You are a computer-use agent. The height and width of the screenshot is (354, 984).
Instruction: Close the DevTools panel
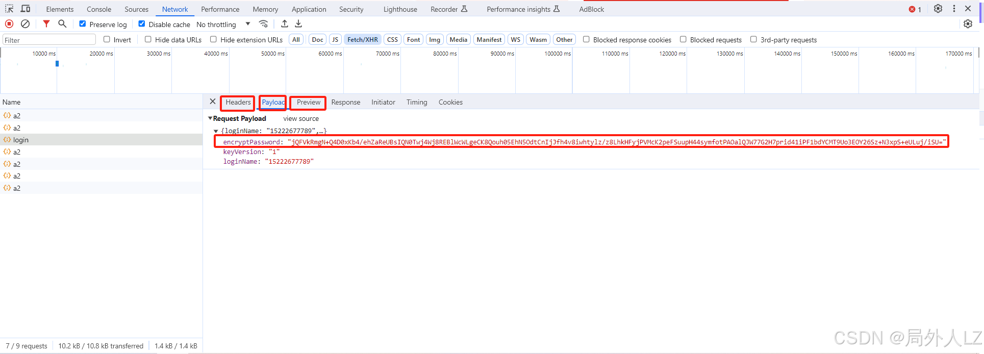pyautogui.click(x=968, y=9)
